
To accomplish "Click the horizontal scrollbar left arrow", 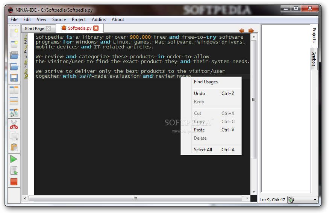I will pos(25,198).
